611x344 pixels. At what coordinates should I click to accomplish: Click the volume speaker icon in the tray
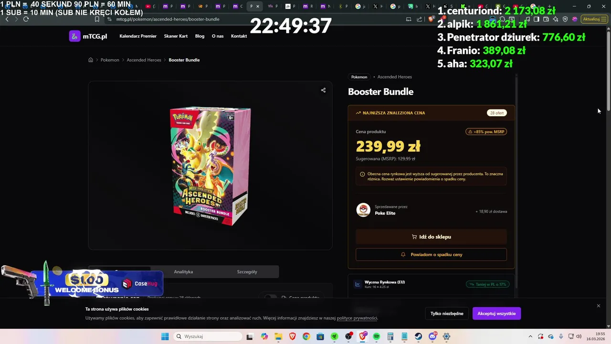click(579, 336)
